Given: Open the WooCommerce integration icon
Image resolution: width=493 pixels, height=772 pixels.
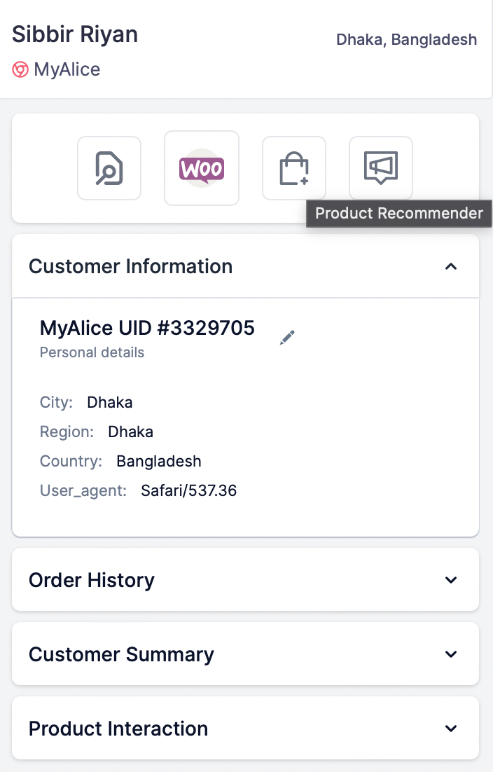Looking at the screenshot, I should pyautogui.click(x=202, y=168).
